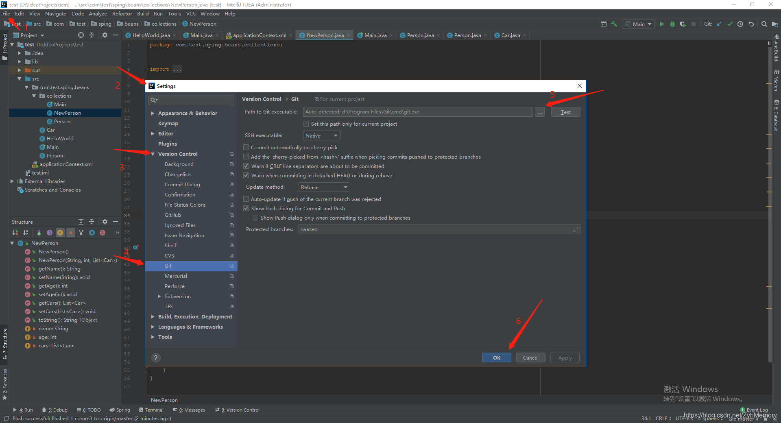781x423 pixels.
Task: Open the Maven side tool window
Action: (777, 80)
